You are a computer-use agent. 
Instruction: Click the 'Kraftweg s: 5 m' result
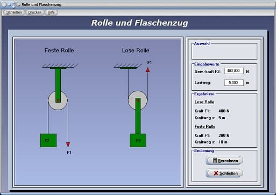pos(210,118)
